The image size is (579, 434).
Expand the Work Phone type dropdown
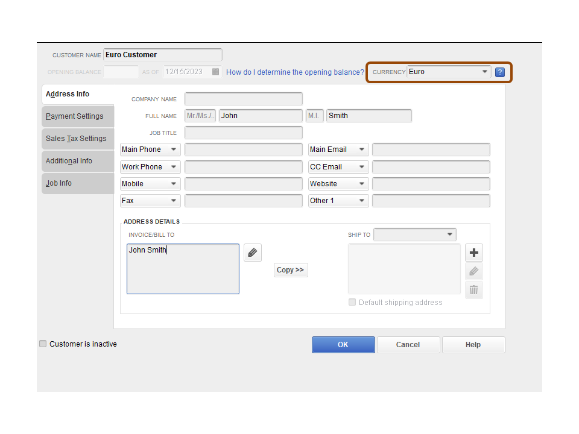point(150,167)
